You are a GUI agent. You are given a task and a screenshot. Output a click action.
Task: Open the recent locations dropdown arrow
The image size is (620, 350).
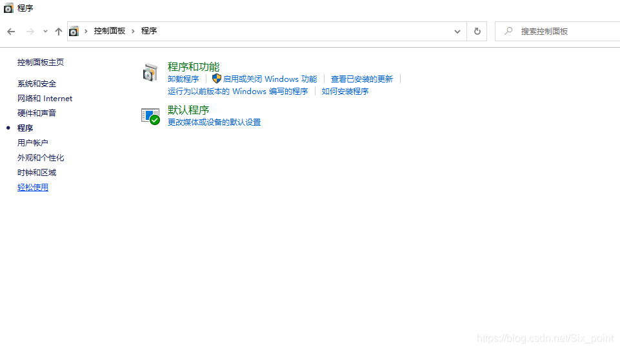[x=45, y=31]
